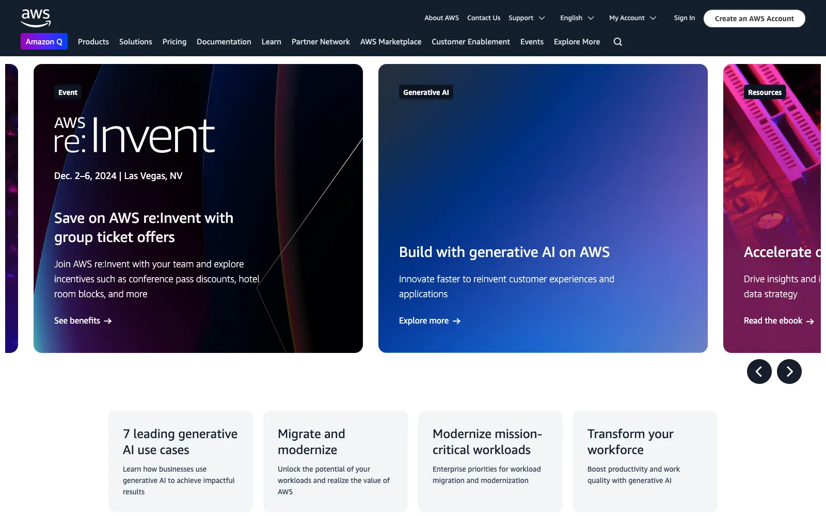Viewport: 826px width, 516px height.
Task: Expand the Support dropdown
Action: click(527, 18)
